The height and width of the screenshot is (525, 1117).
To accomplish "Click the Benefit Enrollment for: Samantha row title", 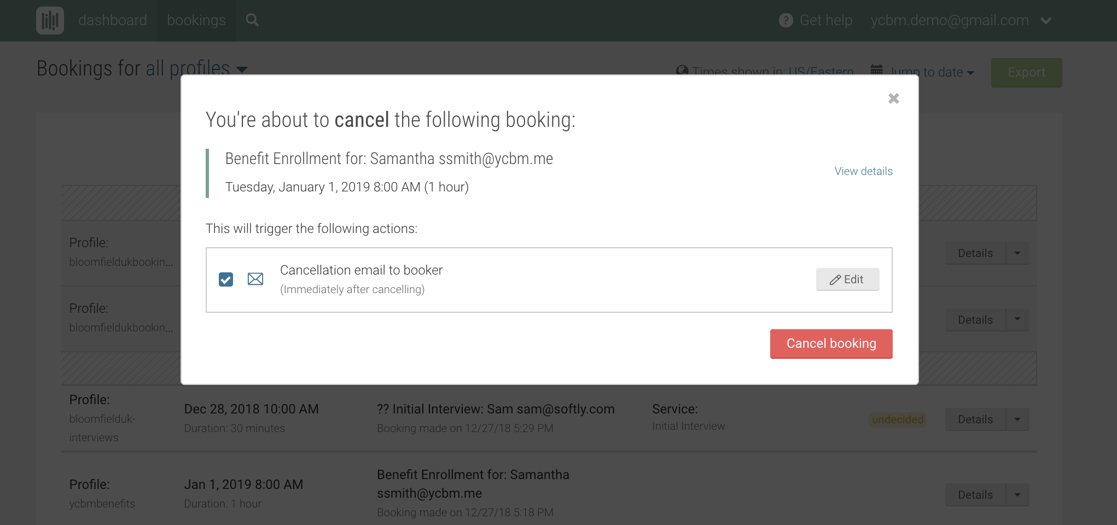I will coord(473,484).
